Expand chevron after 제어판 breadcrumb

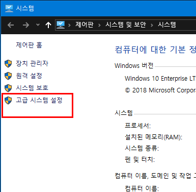(x=99, y=25)
